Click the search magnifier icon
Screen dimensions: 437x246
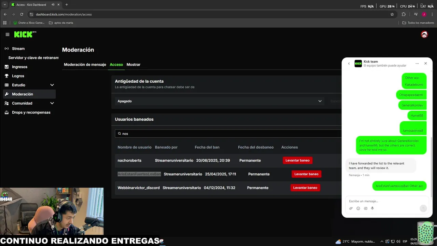coord(119,134)
